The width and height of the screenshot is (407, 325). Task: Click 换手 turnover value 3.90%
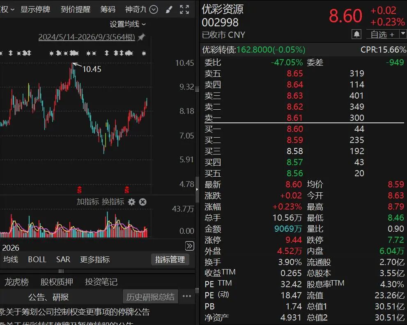coord(290,262)
